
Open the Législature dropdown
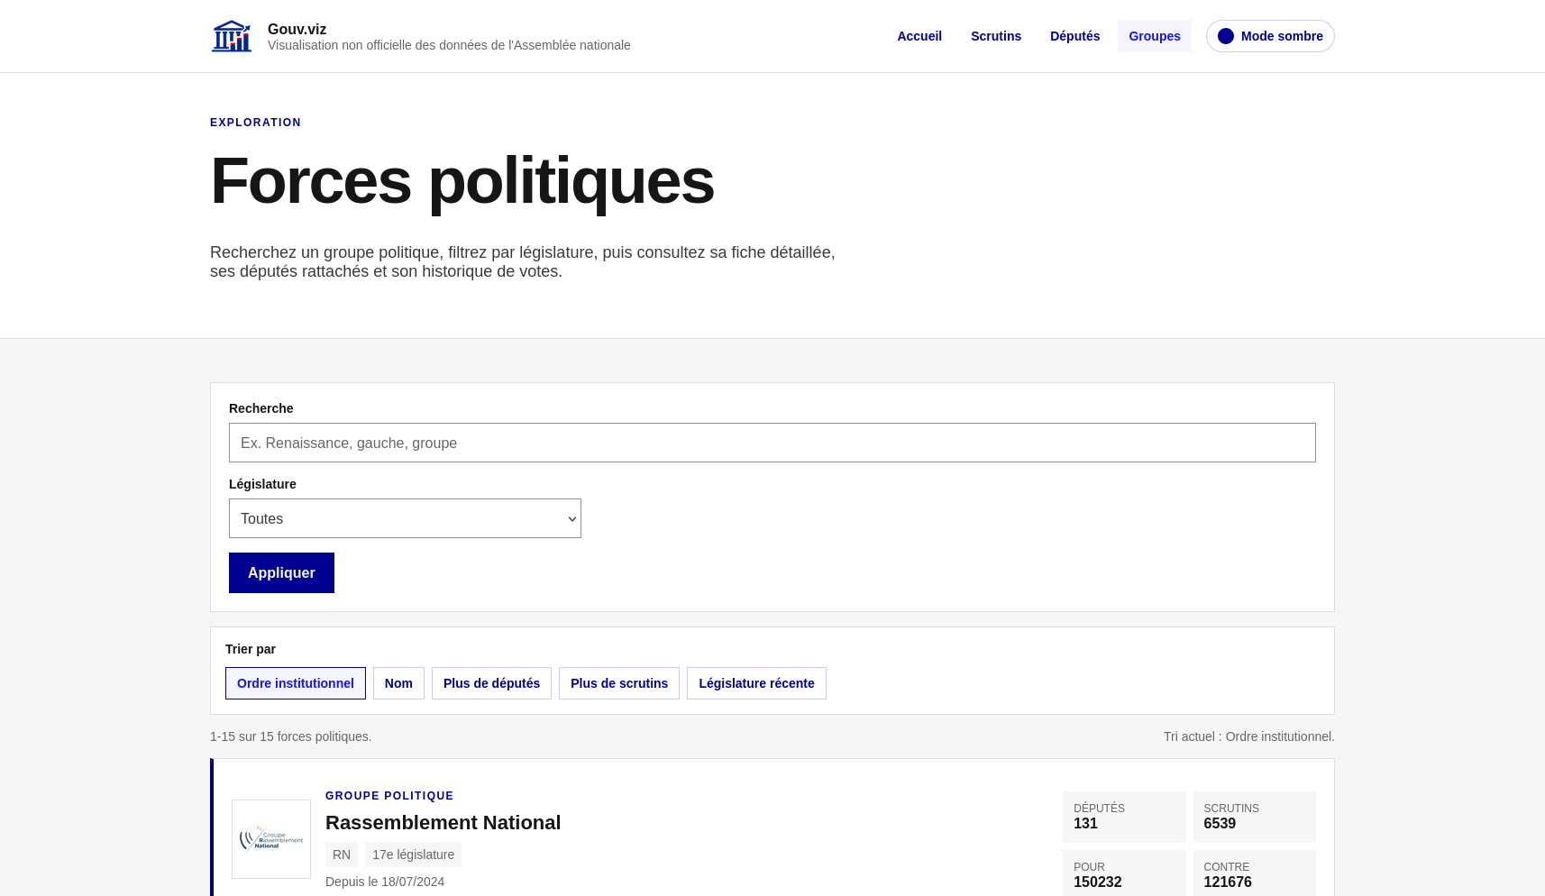click(405, 518)
